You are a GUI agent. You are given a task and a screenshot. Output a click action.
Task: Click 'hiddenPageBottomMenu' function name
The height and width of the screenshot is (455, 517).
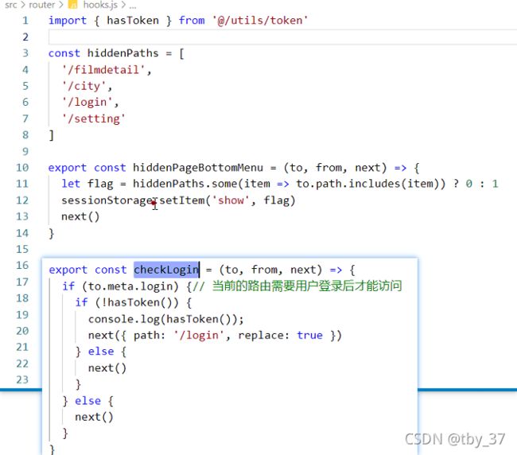click(198, 168)
